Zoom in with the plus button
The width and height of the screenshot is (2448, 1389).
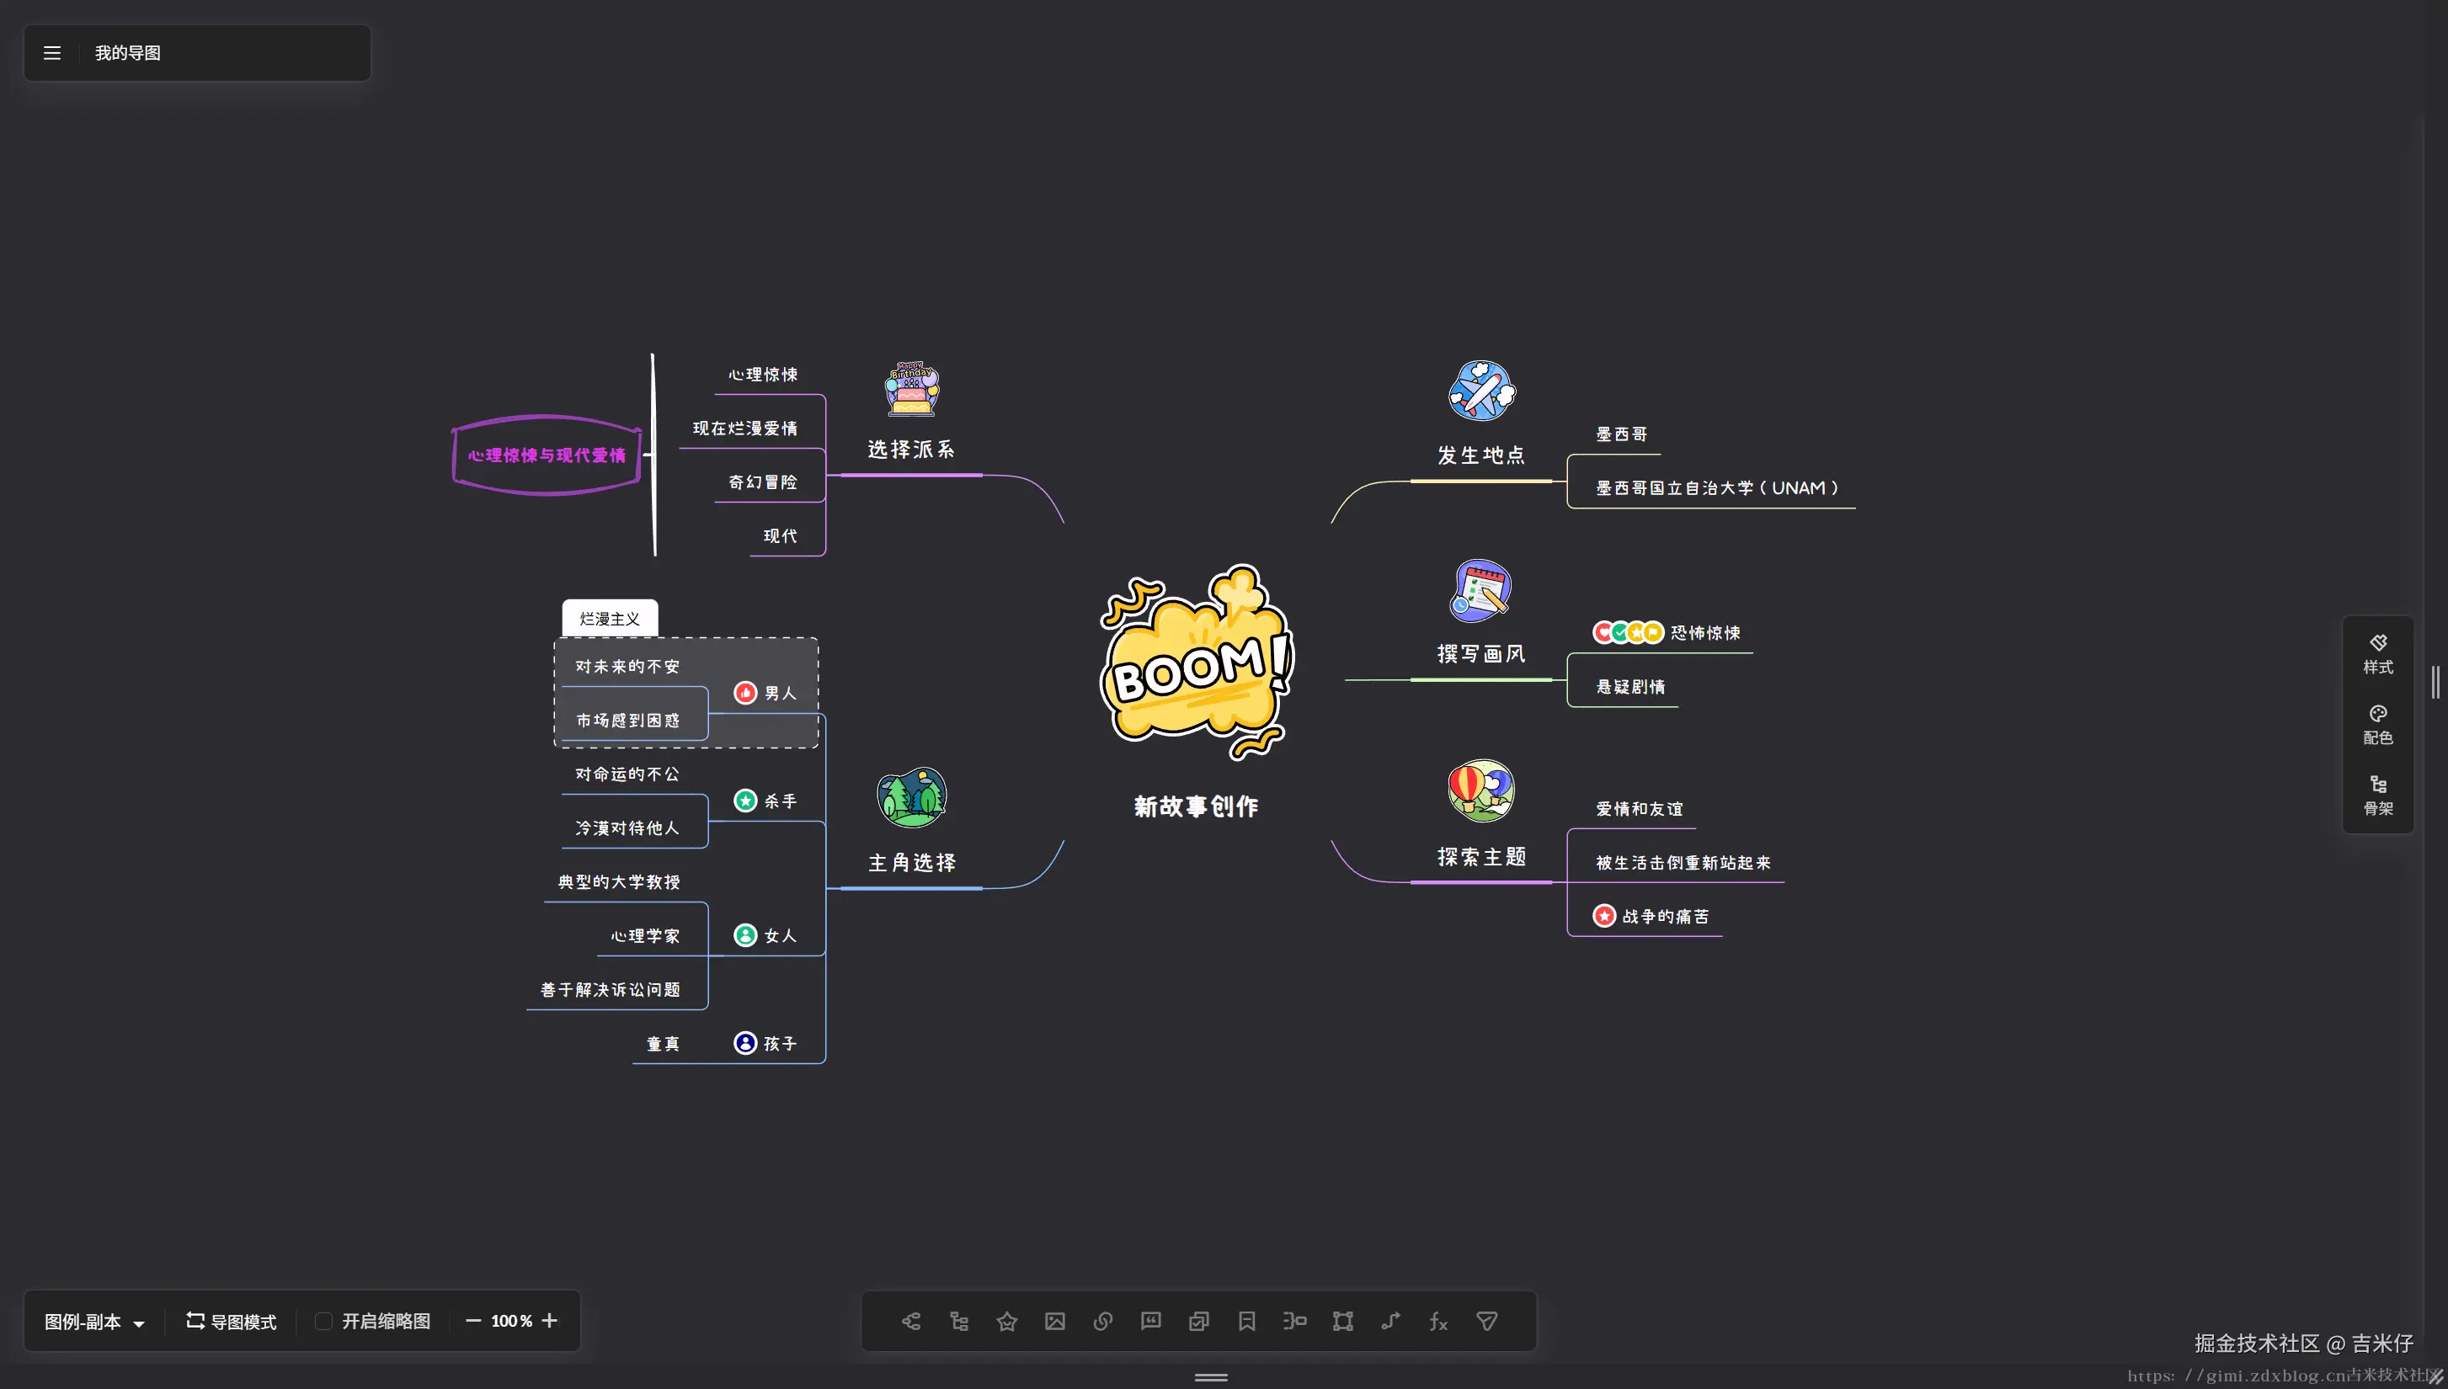[x=550, y=1320]
